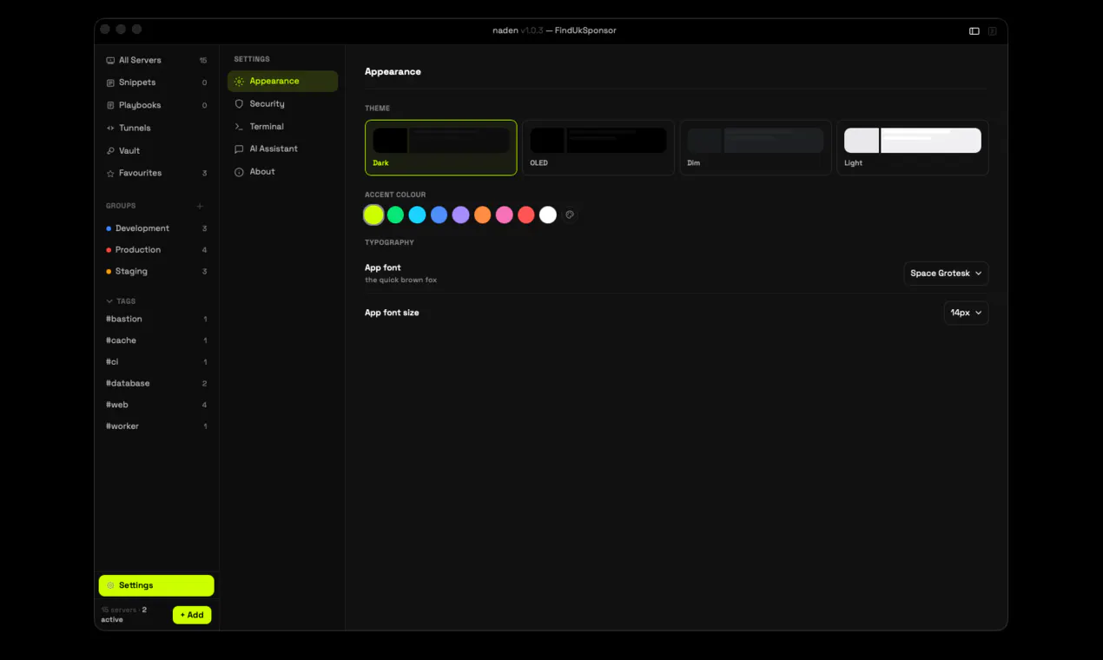
Task: Pick the white accent colour swatch
Action: pos(547,214)
